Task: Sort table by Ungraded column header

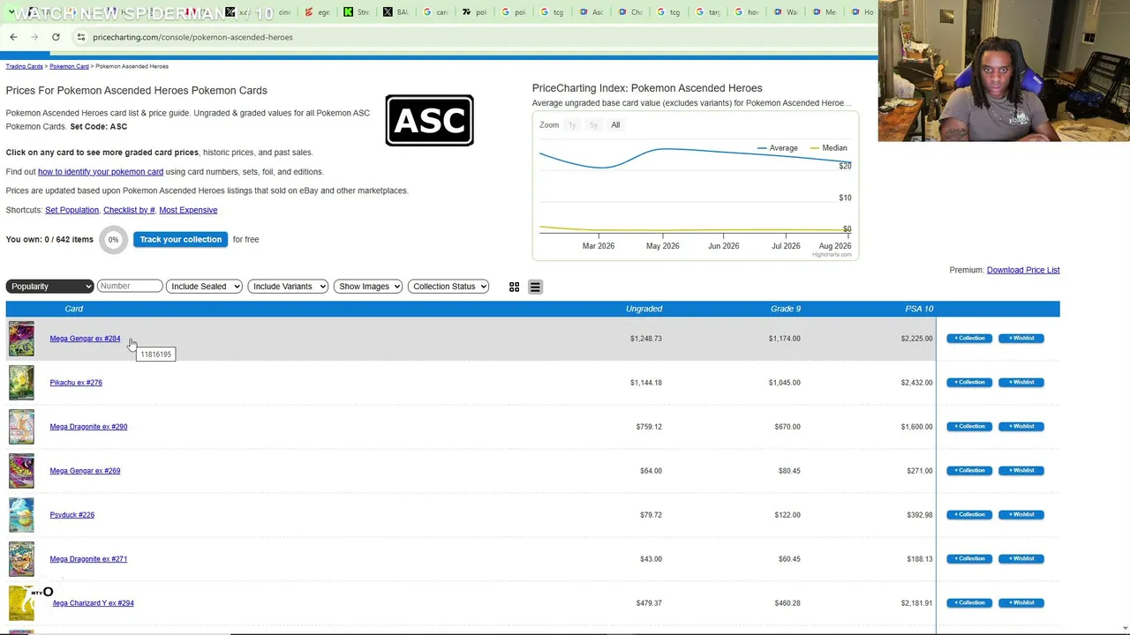Action: tap(644, 309)
